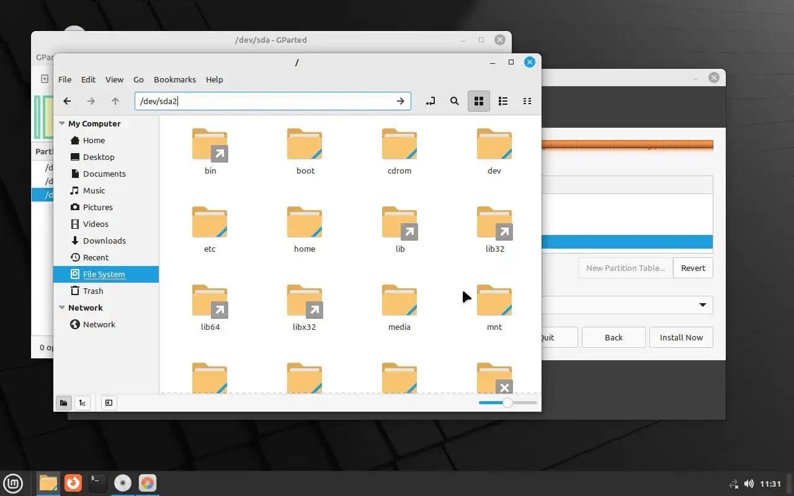Open the bin folder
The width and height of the screenshot is (794, 496).
point(210,152)
